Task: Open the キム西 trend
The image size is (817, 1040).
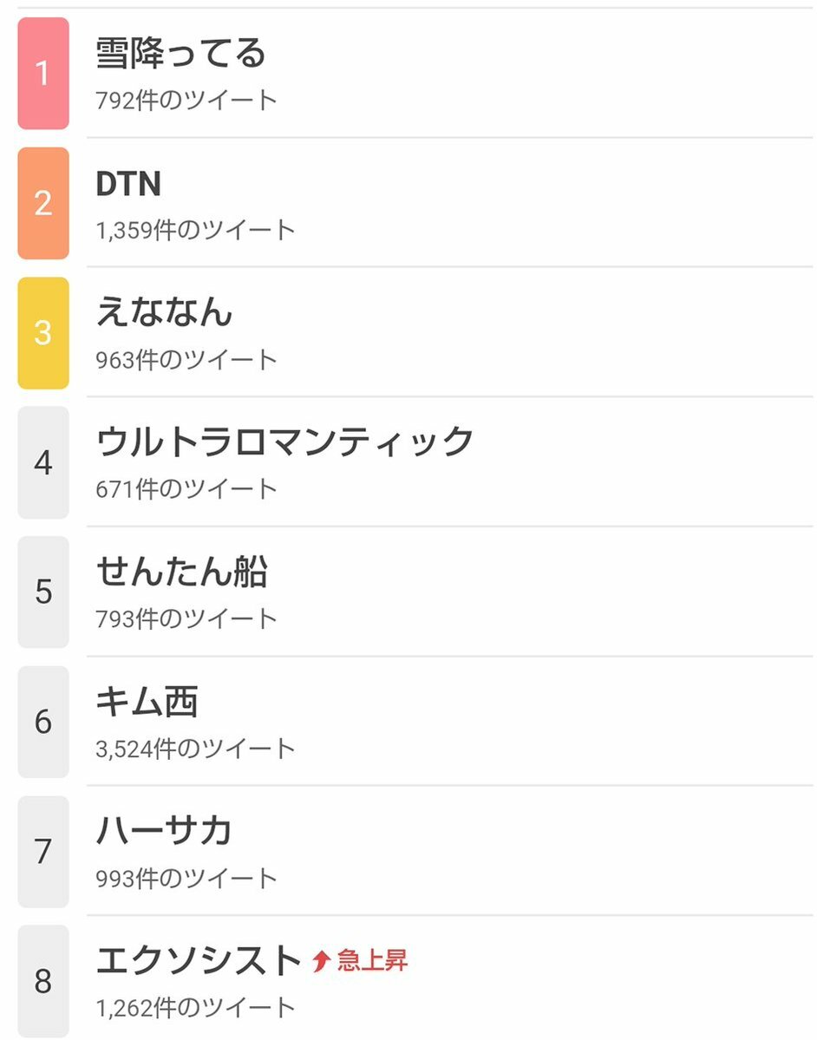Action: pyautogui.click(x=147, y=701)
